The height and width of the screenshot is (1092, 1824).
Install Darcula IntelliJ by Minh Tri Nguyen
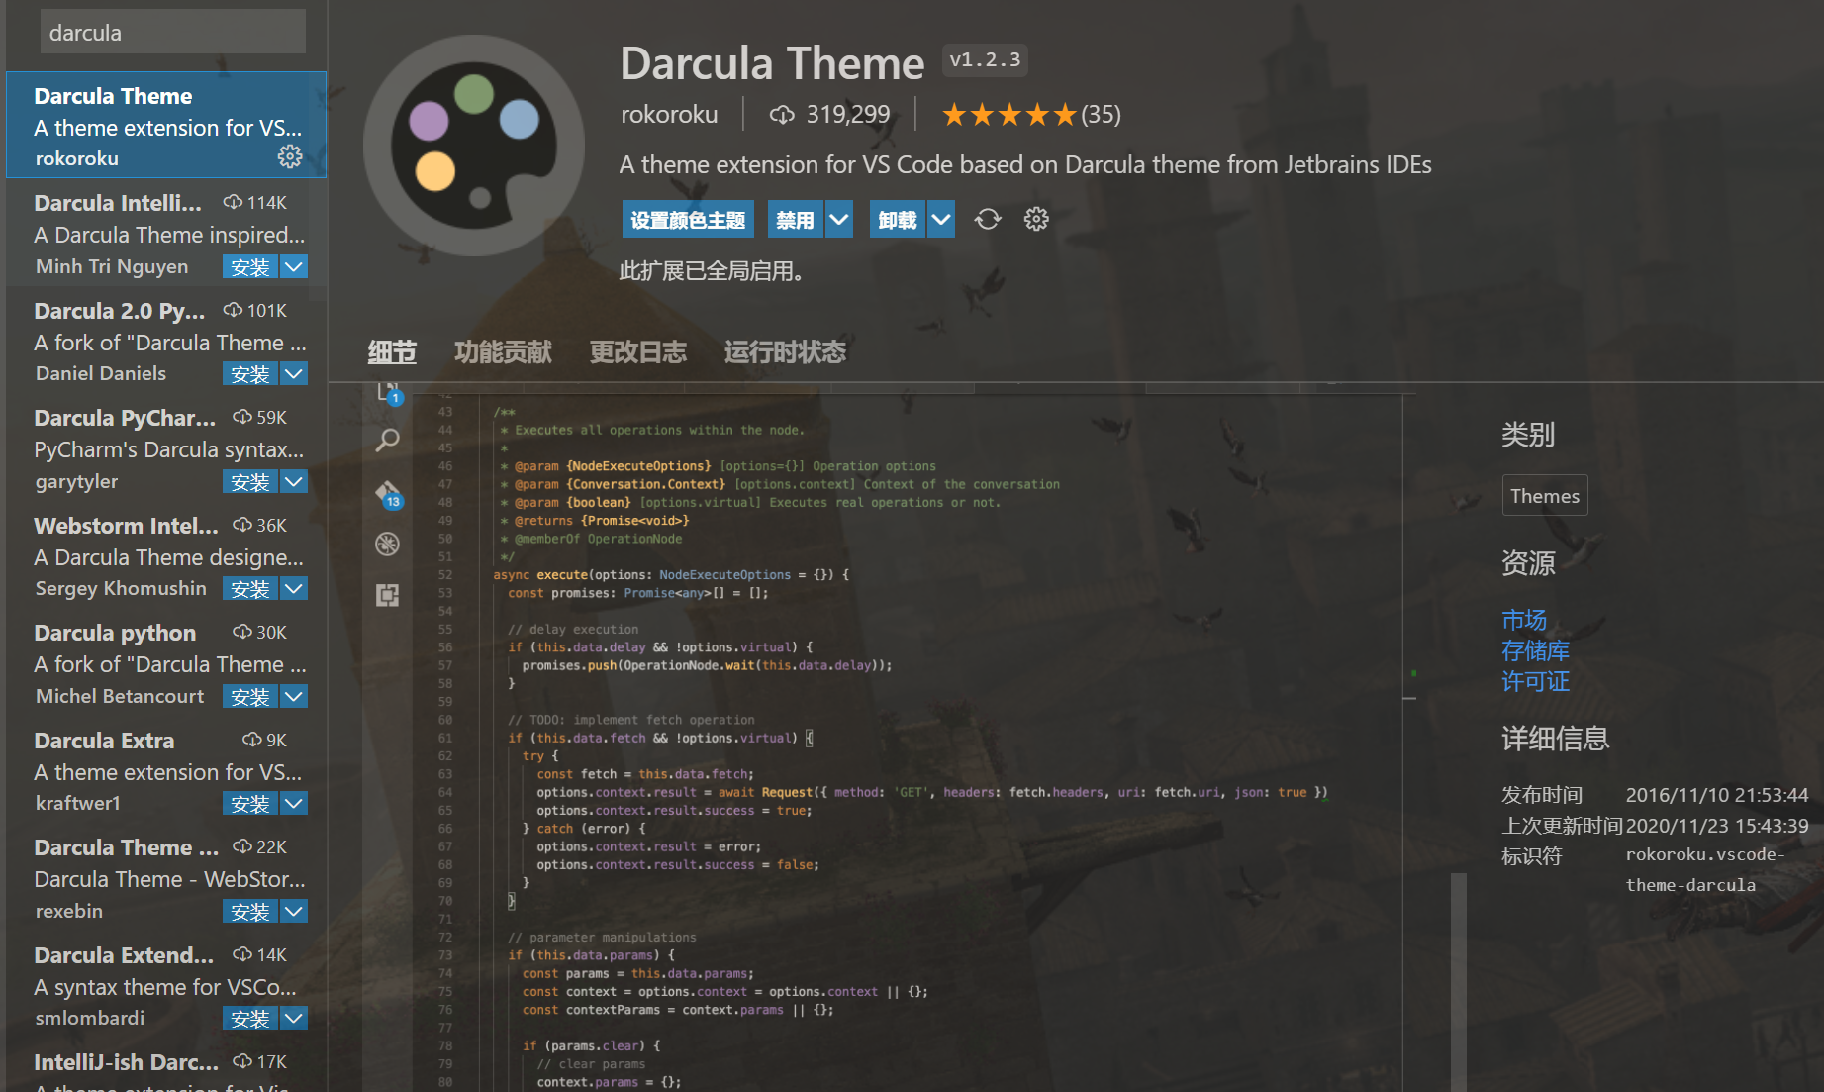249,266
